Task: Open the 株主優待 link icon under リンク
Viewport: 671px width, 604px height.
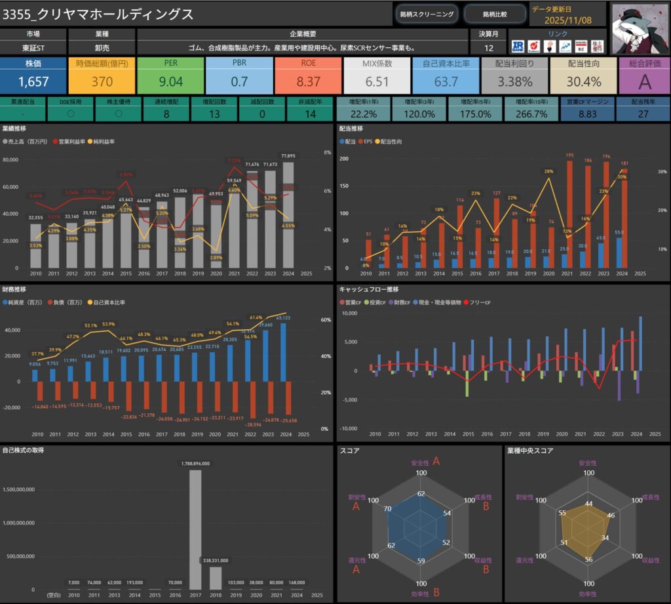Action: pos(596,47)
